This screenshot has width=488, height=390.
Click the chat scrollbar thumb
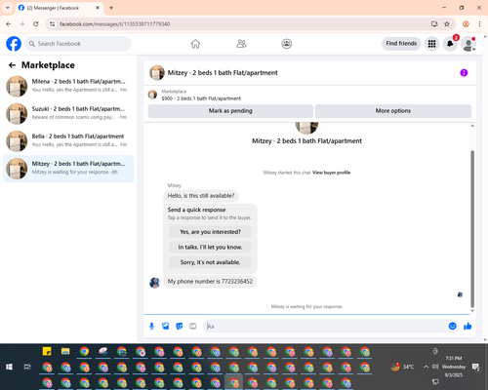472,229
